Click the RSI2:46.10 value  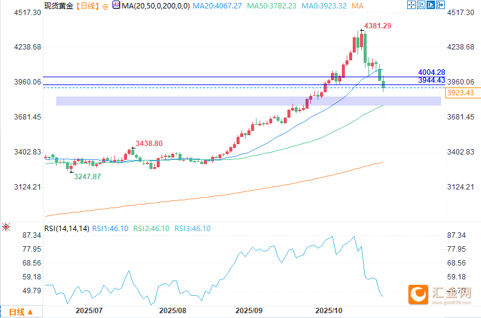coord(151,229)
